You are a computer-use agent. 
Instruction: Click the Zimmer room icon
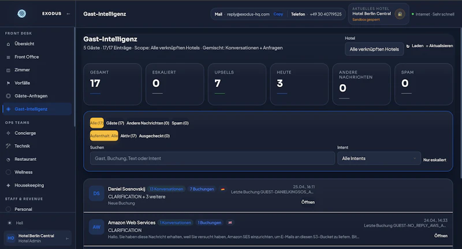click(8, 70)
